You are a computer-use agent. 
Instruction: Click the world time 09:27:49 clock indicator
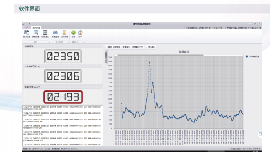pyautogui.click(x=244, y=28)
